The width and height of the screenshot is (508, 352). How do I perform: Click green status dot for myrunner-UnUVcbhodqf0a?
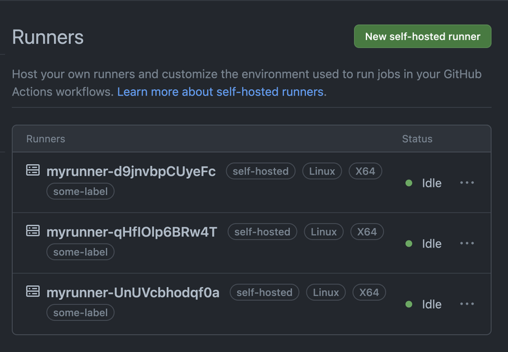coord(409,304)
